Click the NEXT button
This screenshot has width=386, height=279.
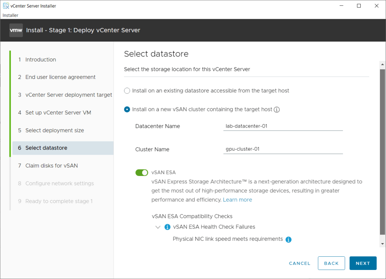tap(363, 263)
